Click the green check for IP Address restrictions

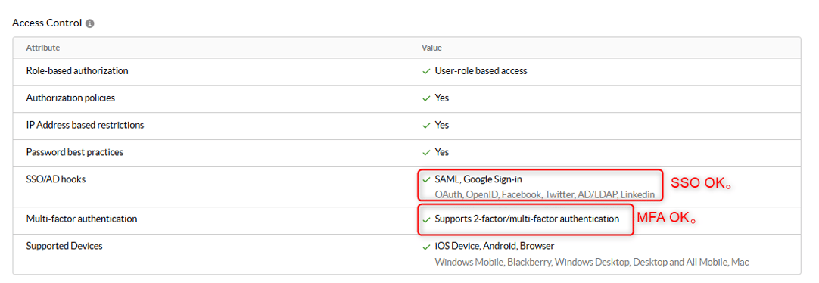[x=426, y=126]
